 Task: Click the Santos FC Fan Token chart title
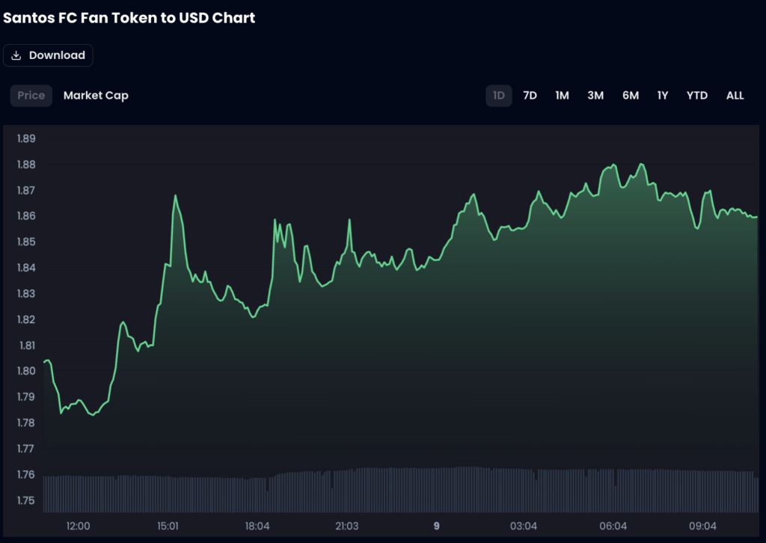pos(129,18)
